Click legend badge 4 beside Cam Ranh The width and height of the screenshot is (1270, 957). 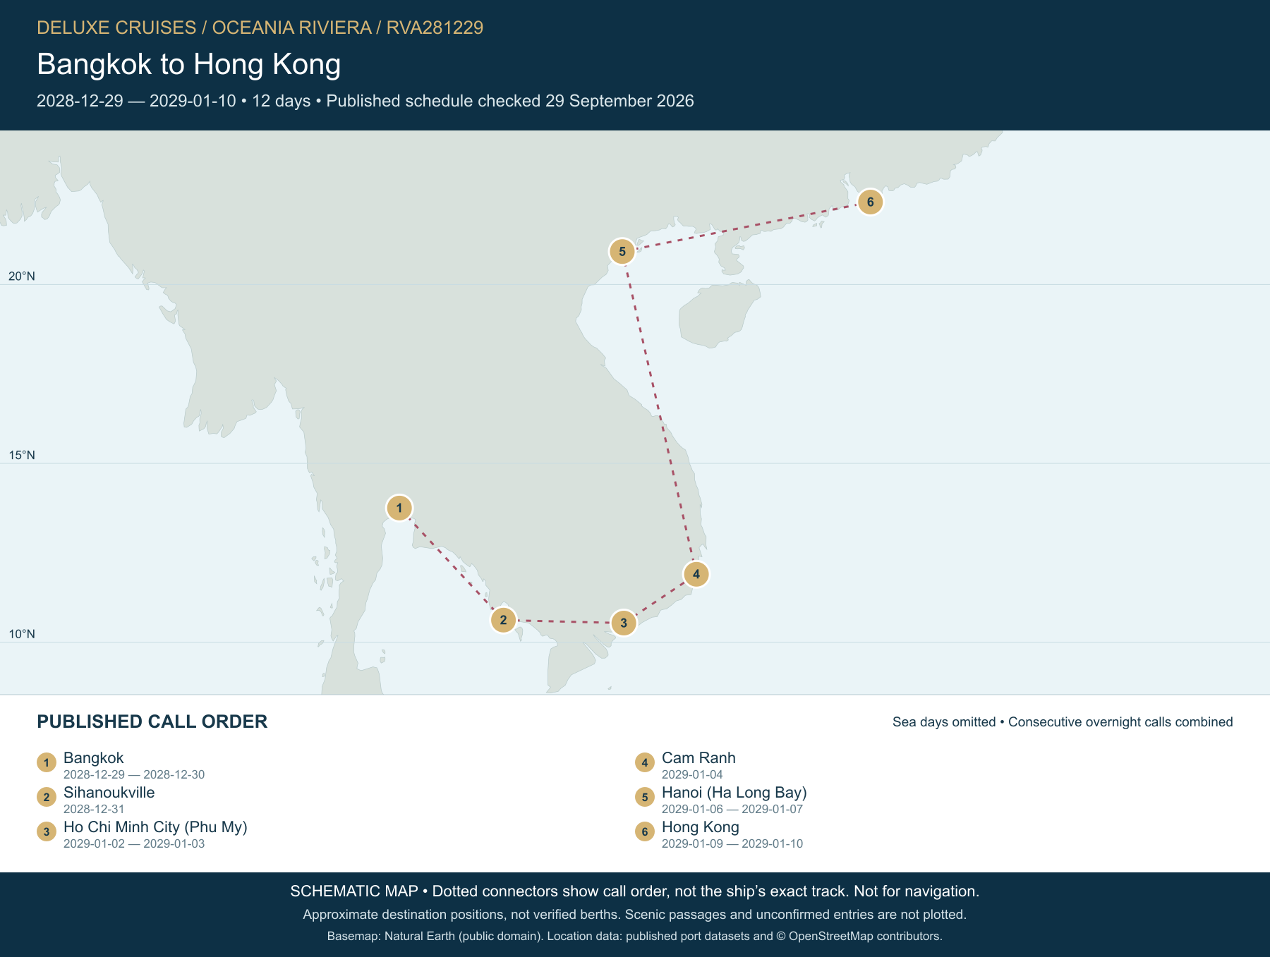click(645, 762)
